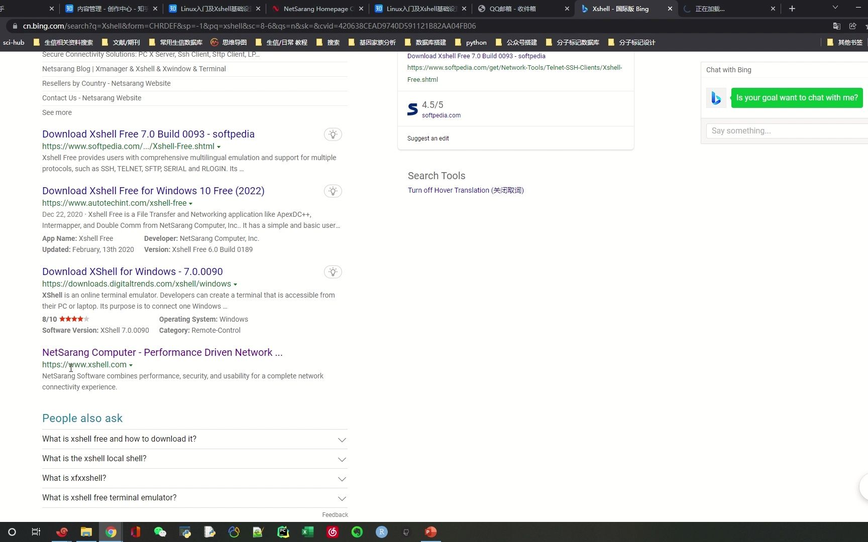
Task: Open "Download XShell for Windows - 7.0.0090" result
Action: [x=133, y=272]
